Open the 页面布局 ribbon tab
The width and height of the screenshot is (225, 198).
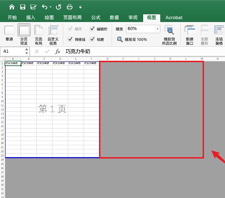[72, 17]
